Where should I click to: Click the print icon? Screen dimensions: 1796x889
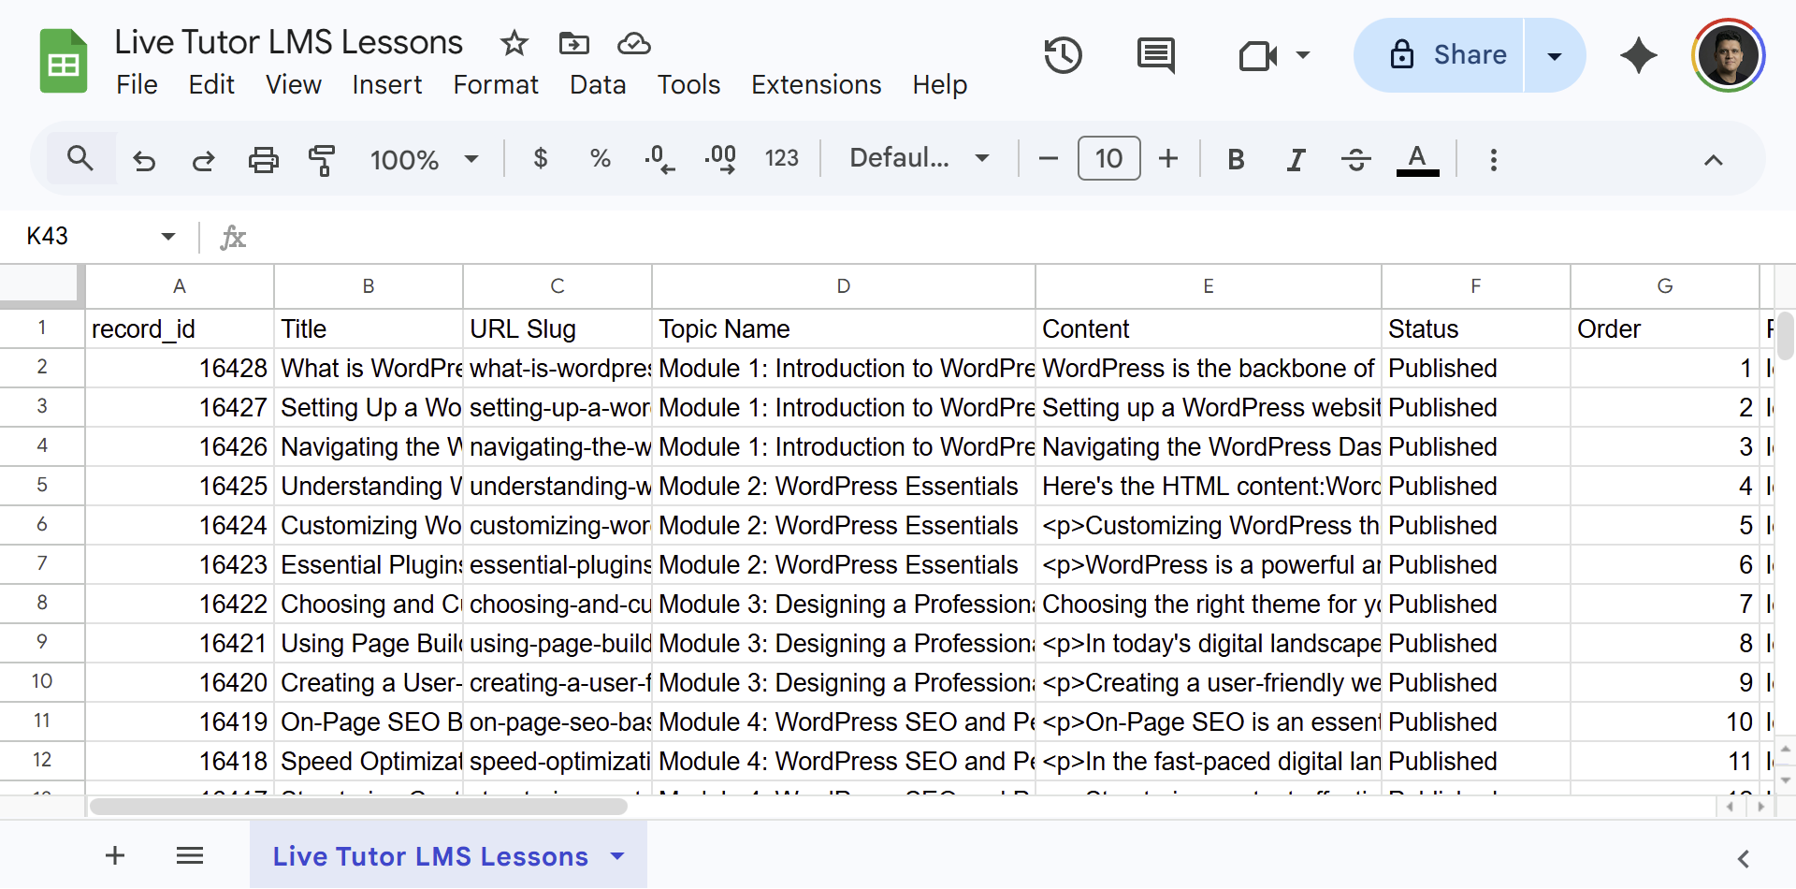(x=263, y=159)
